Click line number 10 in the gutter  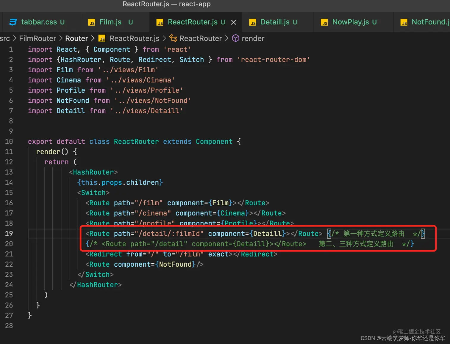pyautogui.click(x=9, y=142)
